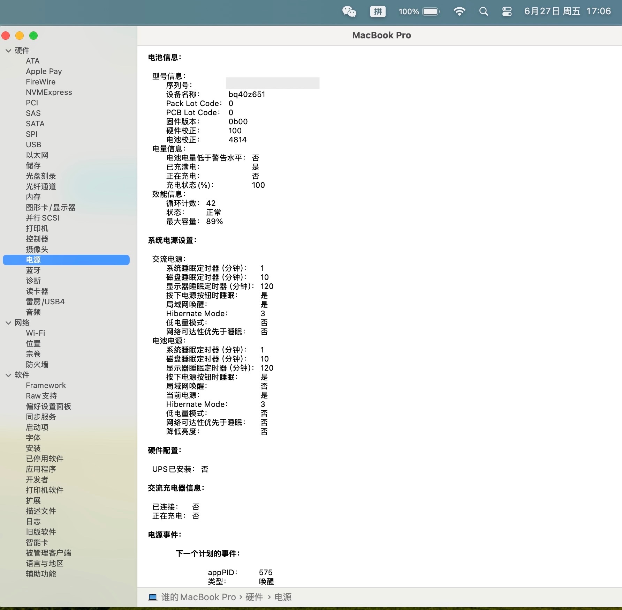
Task: Click 谁的MacBook Pro in path bar
Action: pyautogui.click(x=198, y=597)
